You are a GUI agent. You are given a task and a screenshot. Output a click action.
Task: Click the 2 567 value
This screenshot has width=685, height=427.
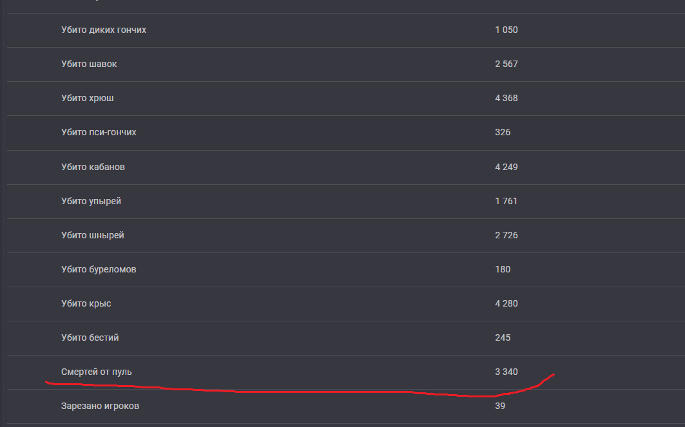pos(507,64)
